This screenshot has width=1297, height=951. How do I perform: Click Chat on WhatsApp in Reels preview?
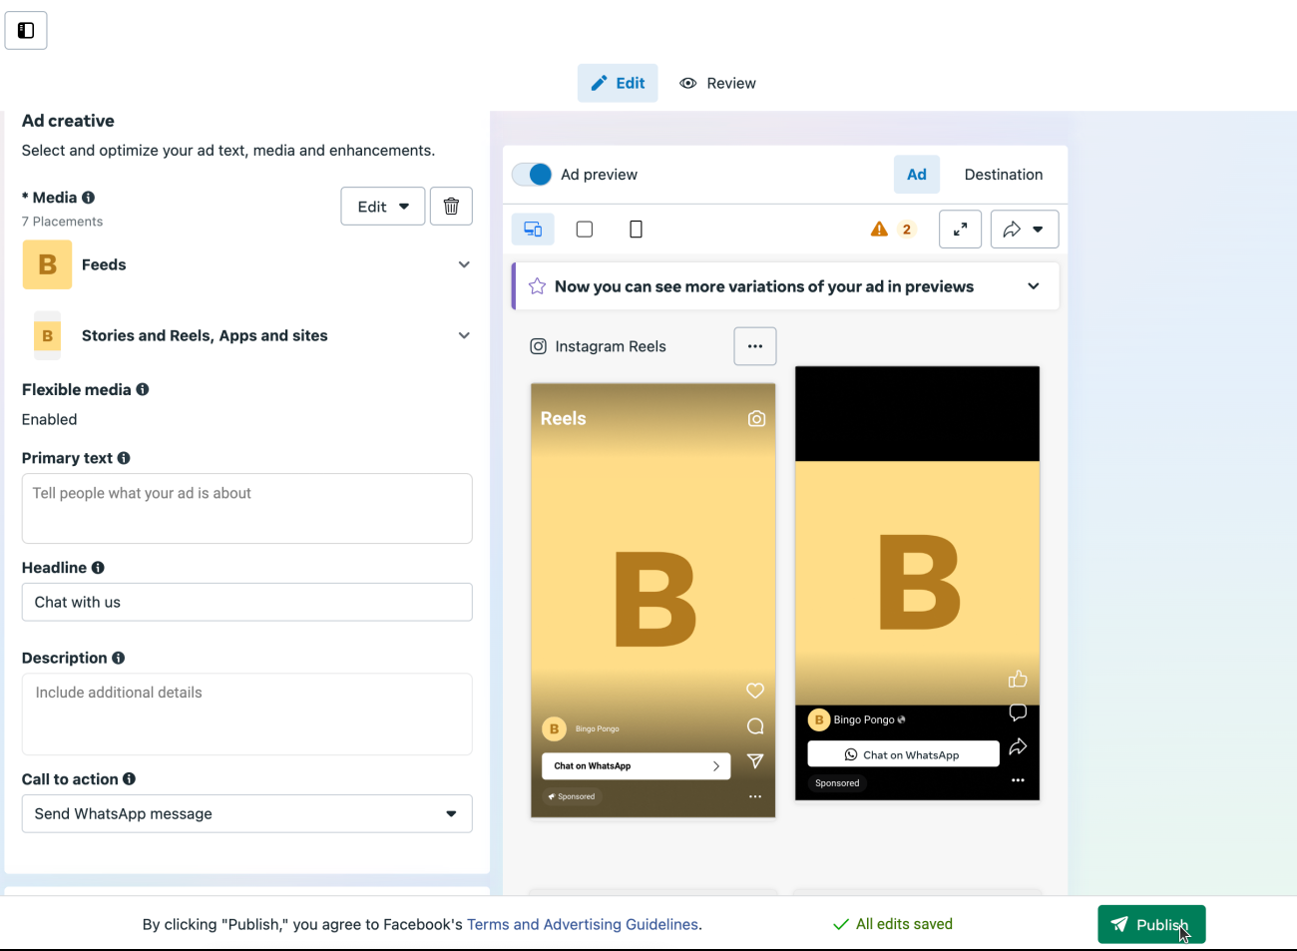point(637,766)
